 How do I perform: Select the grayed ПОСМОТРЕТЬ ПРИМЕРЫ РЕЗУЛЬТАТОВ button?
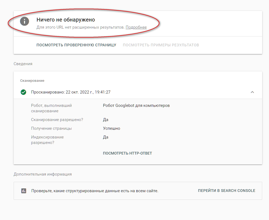(x=161, y=45)
